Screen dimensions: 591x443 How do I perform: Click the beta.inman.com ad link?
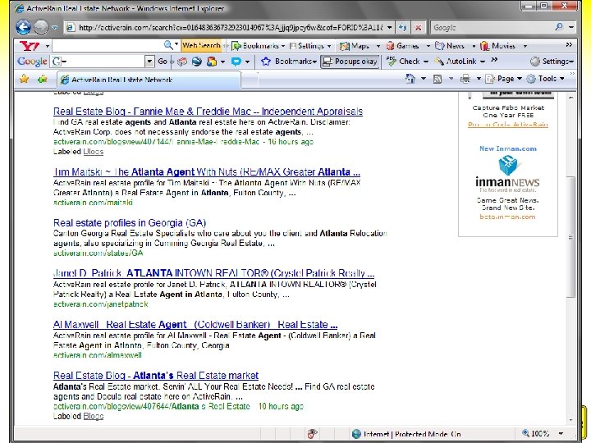pyautogui.click(x=507, y=217)
